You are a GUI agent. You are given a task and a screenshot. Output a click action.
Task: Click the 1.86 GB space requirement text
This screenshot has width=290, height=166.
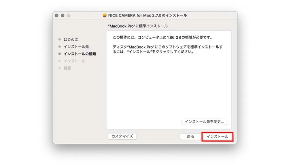tap(163, 37)
